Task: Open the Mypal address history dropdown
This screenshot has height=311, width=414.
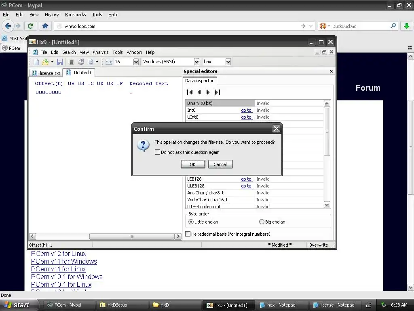Action: pyautogui.click(x=311, y=26)
